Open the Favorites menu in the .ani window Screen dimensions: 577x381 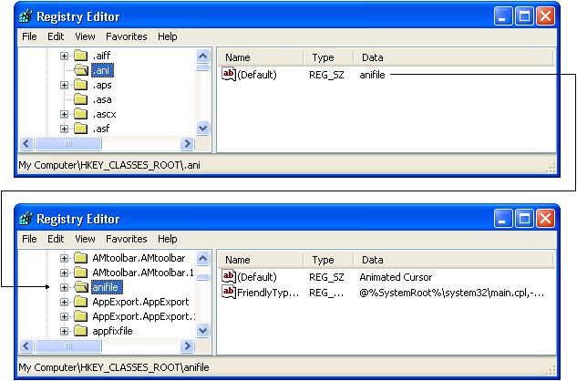point(126,36)
